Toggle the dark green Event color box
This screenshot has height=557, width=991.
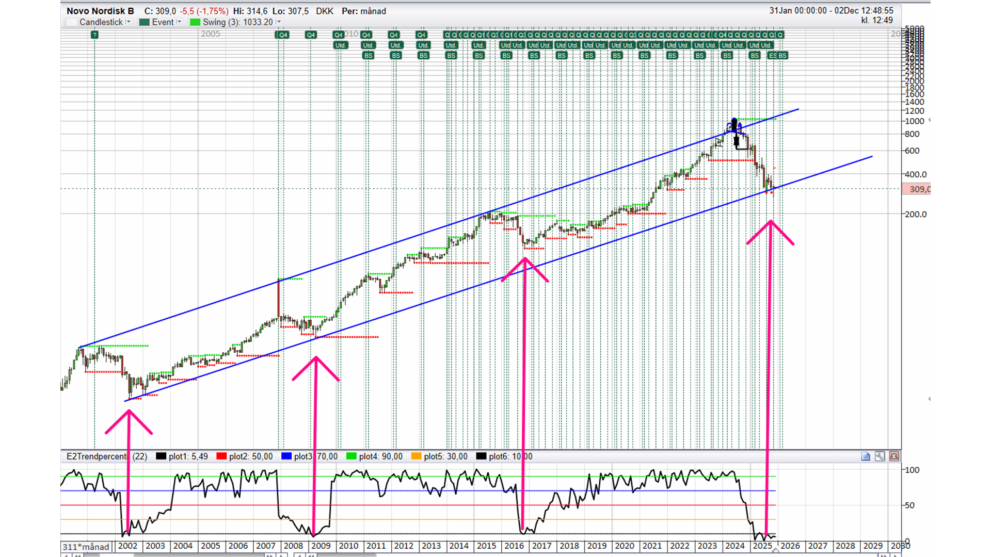(145, 22)
